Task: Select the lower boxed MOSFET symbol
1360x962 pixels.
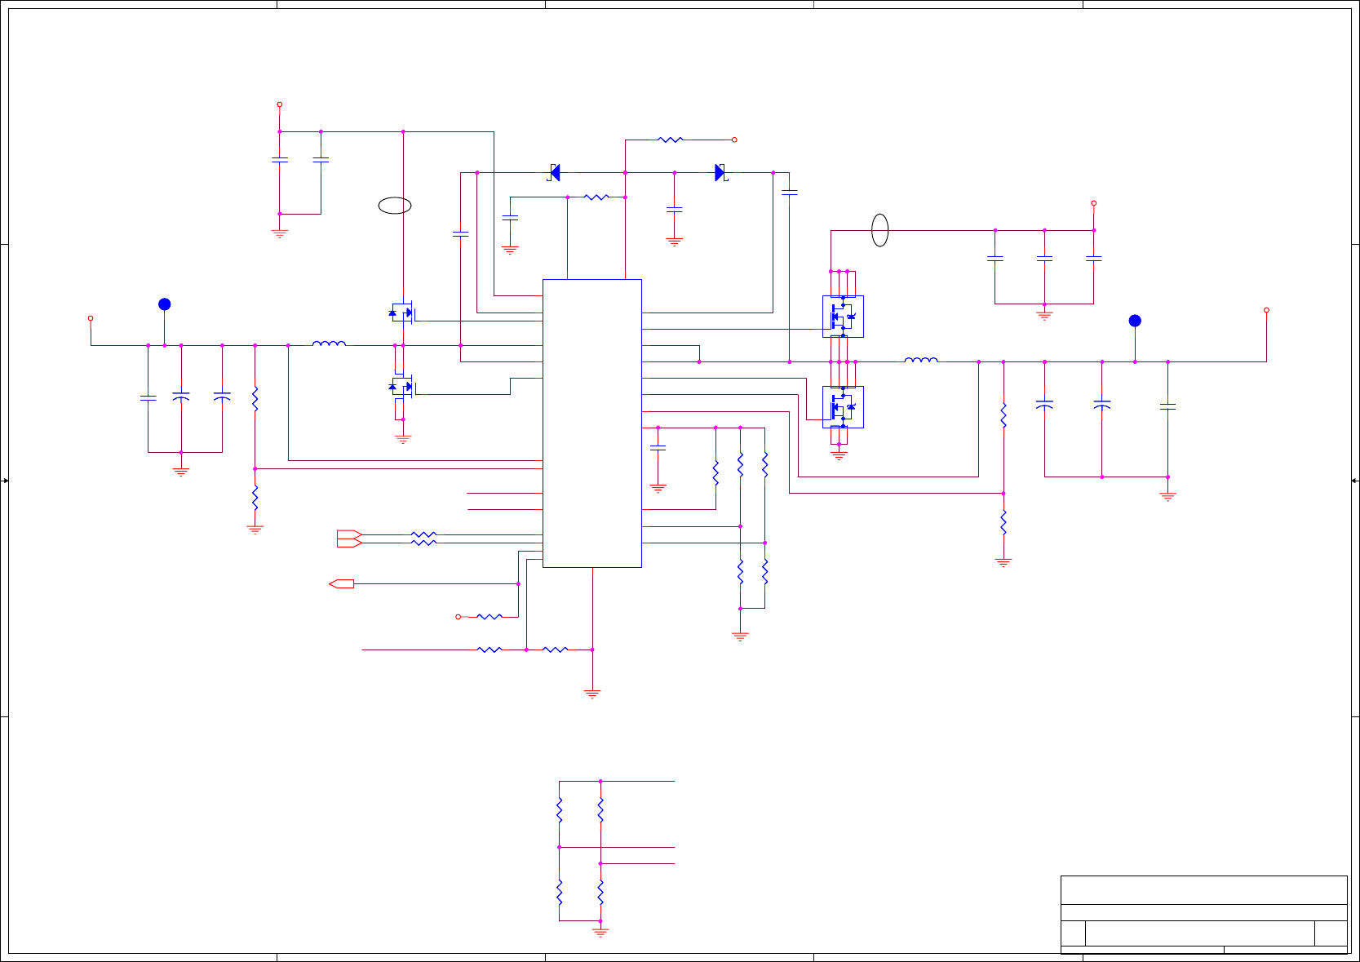Action: 843,407
